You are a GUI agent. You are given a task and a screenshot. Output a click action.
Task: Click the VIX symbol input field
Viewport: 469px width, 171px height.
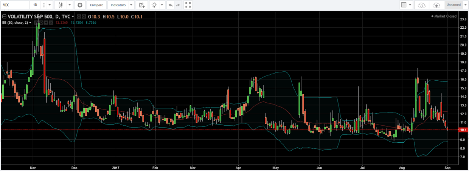click(15, 5)
